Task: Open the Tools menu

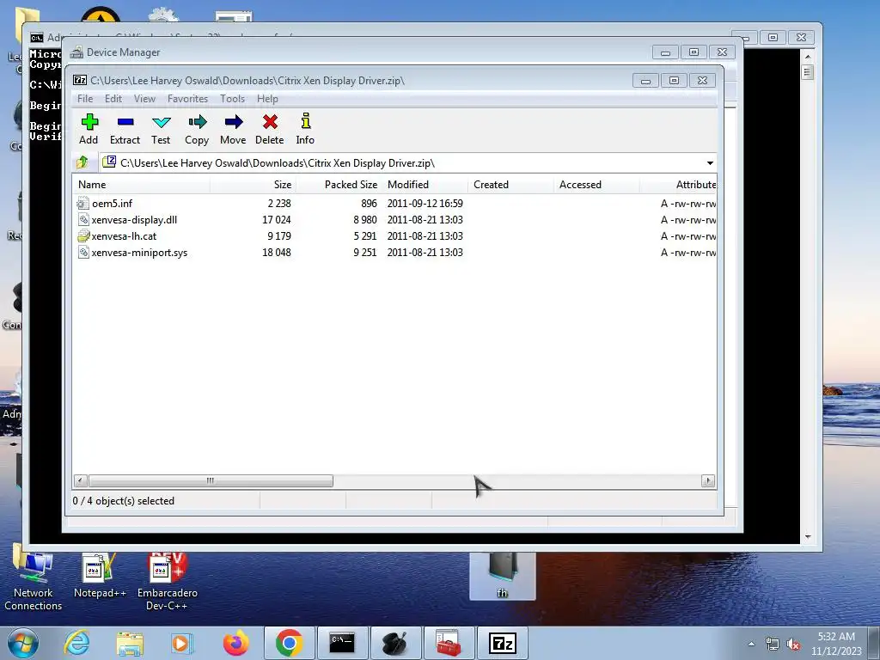Action: [x=232, y=99]
